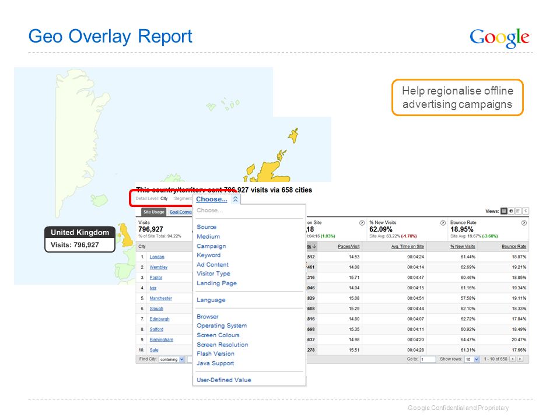Select Landing Page from segment menu
560x420 pixels.
[217, 283]
